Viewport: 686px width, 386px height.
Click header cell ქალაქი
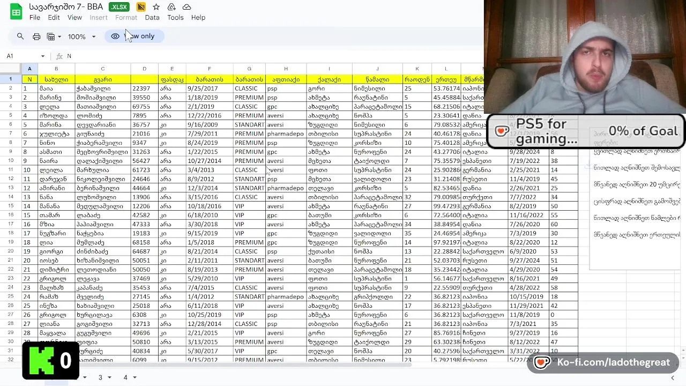[x=329, y=79]
